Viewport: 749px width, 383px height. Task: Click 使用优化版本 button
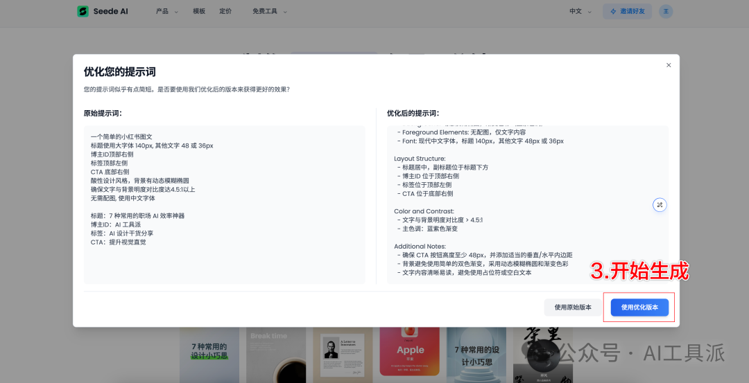[x=639, y=308]
